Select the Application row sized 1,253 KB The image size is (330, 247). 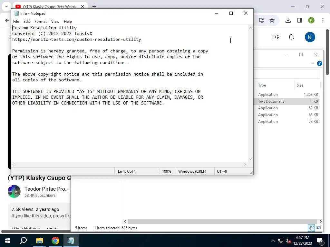click(286, 95)
